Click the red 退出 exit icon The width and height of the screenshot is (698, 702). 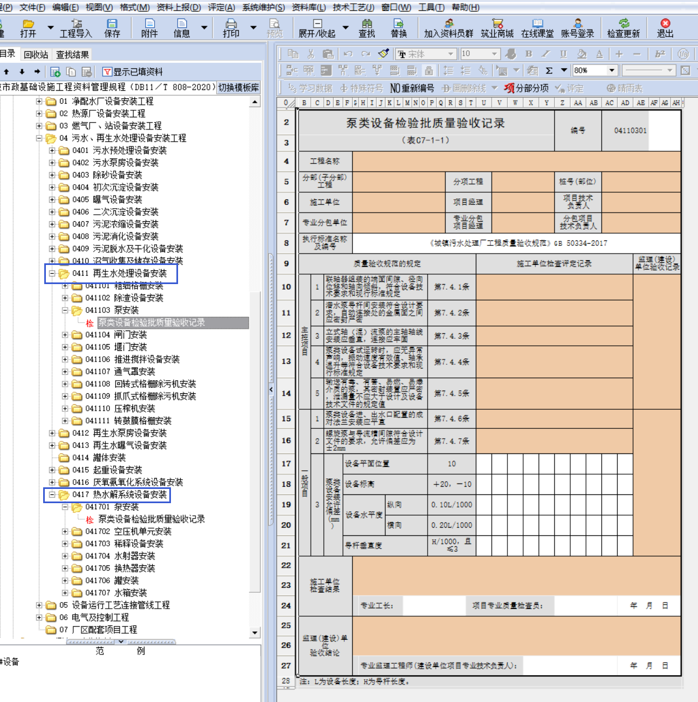pos(665,23)
